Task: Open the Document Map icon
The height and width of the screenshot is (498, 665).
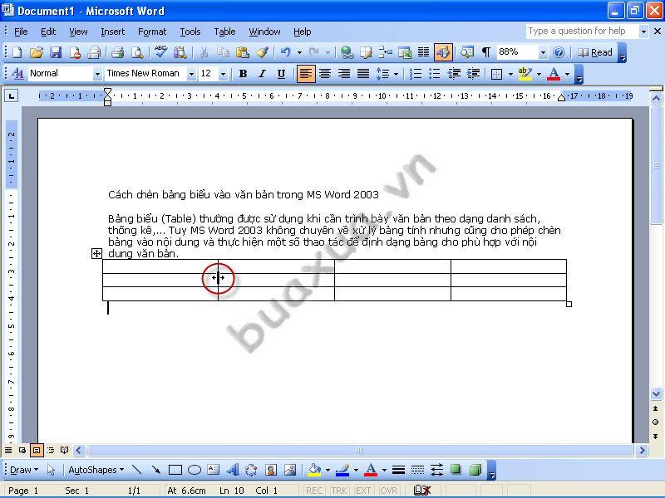Action: click(467, 52)
